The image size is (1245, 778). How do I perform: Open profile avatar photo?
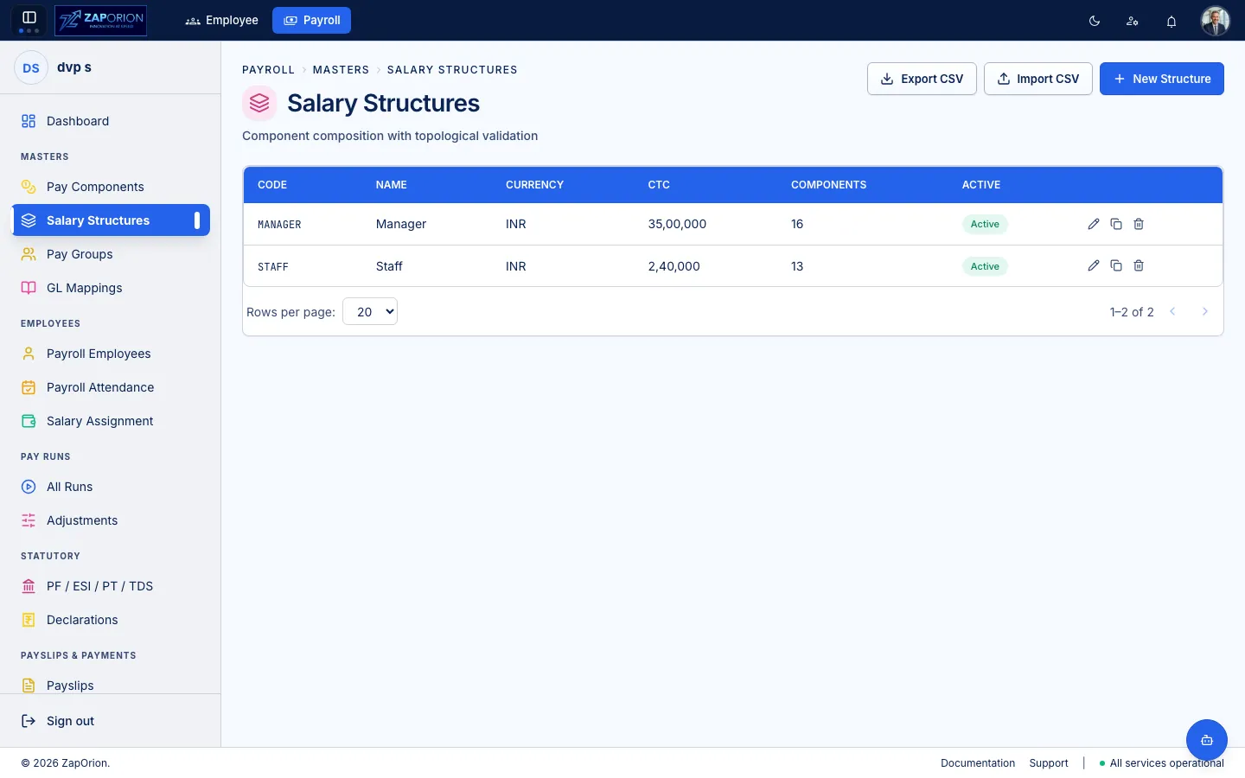(x=1215, y=21)
